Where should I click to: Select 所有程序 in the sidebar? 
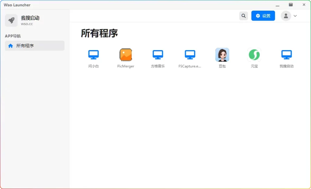tap(35, 46)
